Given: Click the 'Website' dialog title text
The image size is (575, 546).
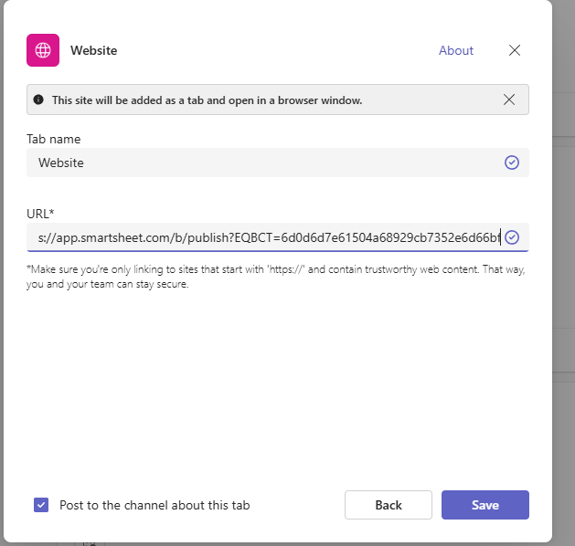Looking at the screenshot, I should pos(94,50).
